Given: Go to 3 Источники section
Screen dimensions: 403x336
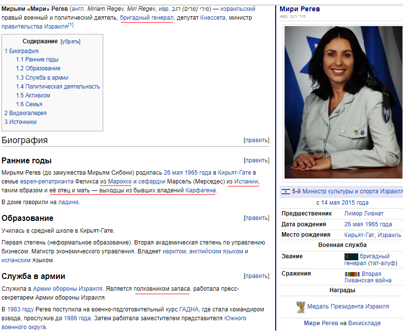Looking at the screenshot, I should tap(21, 122).
